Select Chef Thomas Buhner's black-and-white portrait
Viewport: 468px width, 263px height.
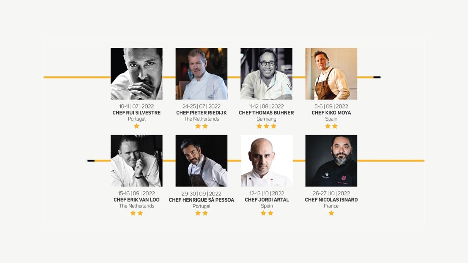pyautogui.click(x=266, y=74)
